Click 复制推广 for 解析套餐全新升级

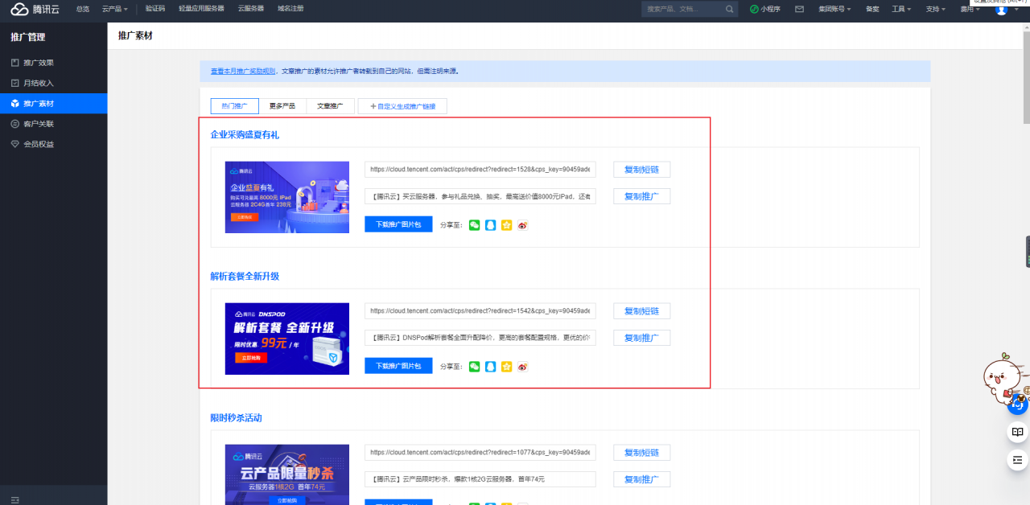pos(642,338)
